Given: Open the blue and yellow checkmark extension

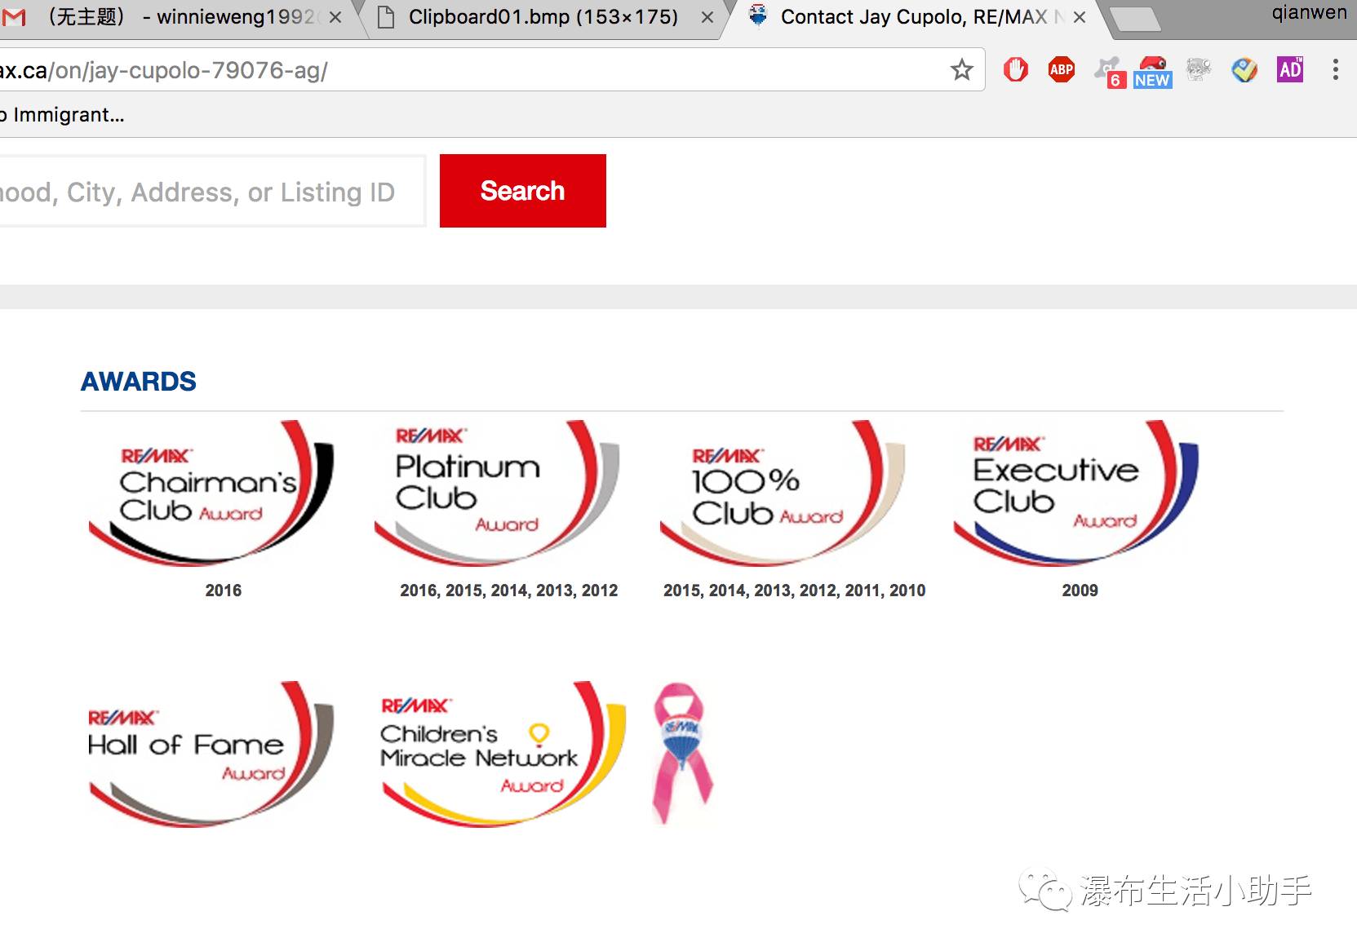Looking at the screenshot, I should [1244, 70].
